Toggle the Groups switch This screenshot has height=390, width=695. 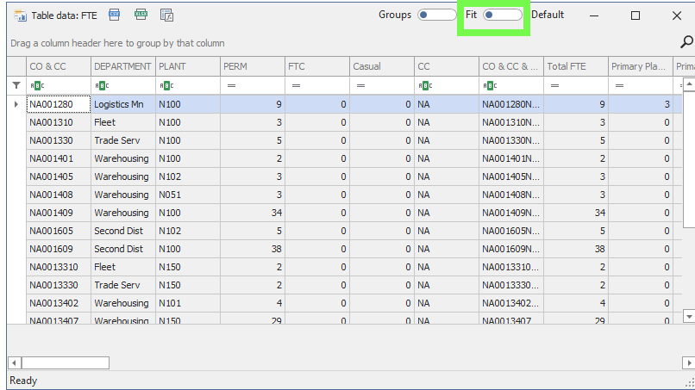point(435,15)
